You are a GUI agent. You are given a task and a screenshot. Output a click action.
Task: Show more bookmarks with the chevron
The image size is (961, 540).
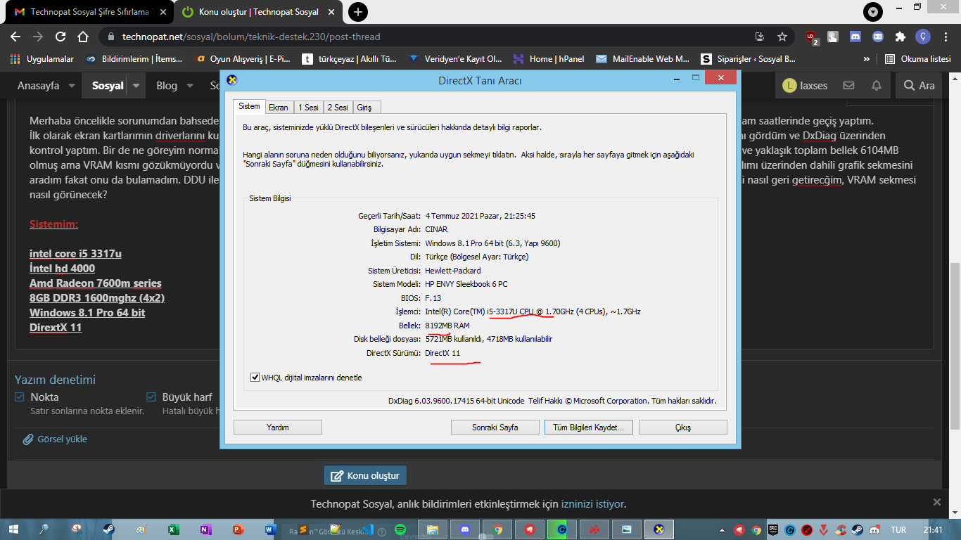pos(866,59)
